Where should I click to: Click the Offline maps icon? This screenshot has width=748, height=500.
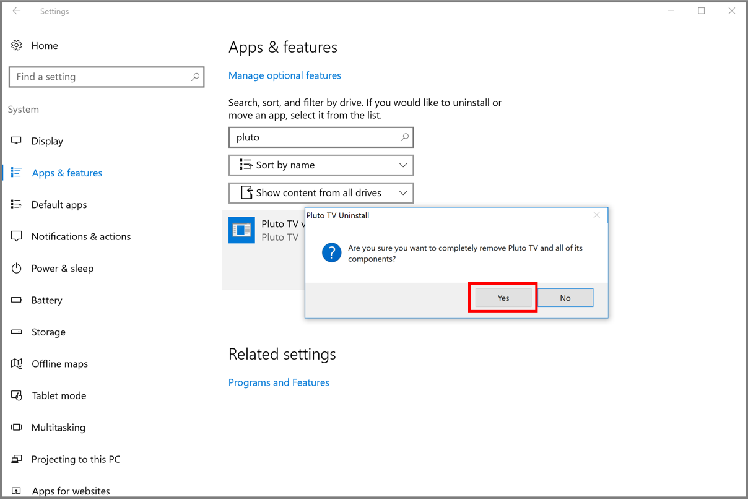(17, 363)
